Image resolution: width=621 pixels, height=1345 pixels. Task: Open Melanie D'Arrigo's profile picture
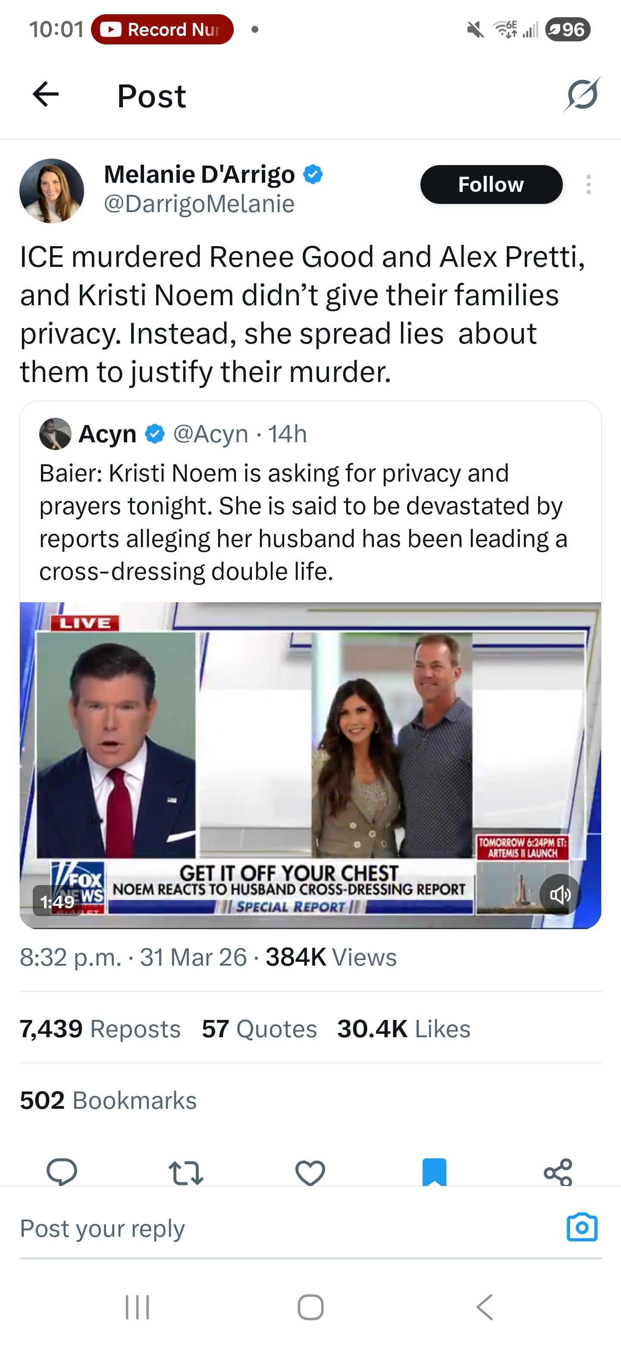point(52,191)
